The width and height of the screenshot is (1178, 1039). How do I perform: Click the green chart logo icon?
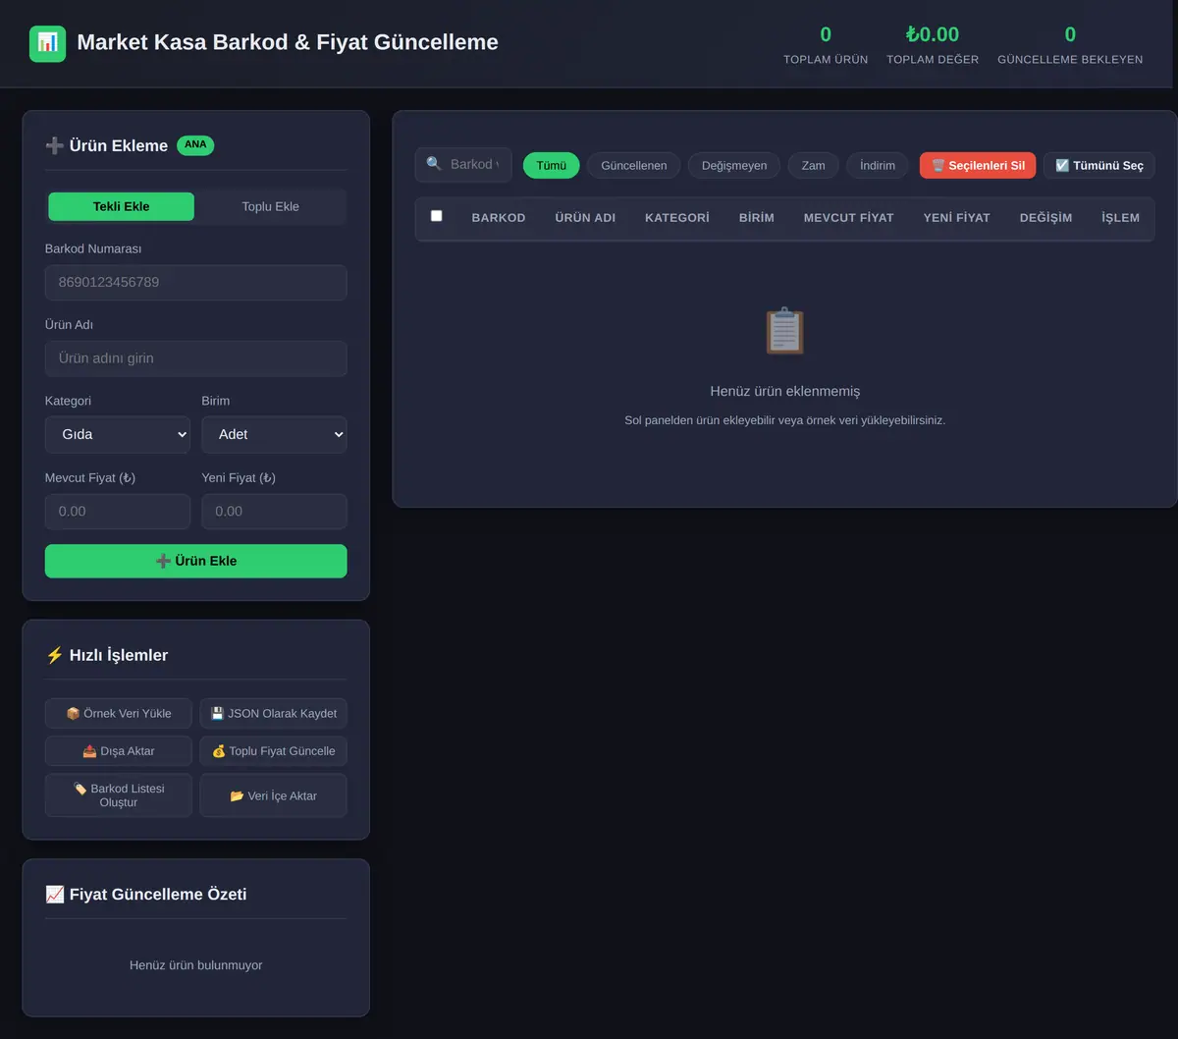(x=47, y=43)
